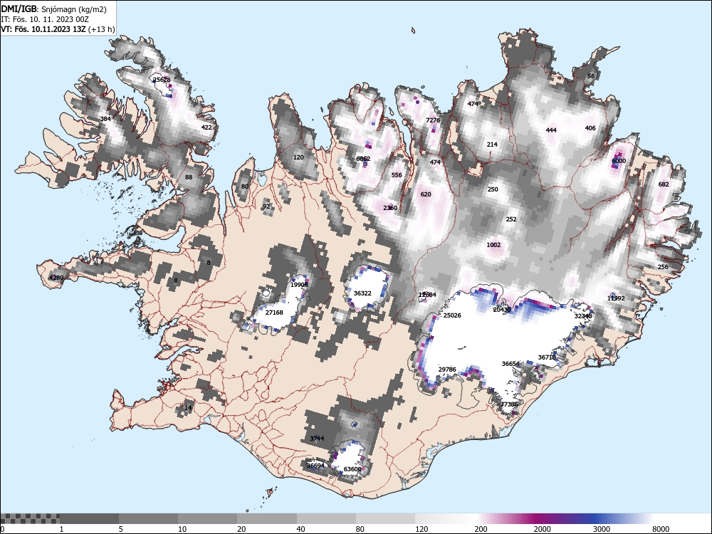Select the snow value 620
This screenshot has height=534, width=712.
426,194
